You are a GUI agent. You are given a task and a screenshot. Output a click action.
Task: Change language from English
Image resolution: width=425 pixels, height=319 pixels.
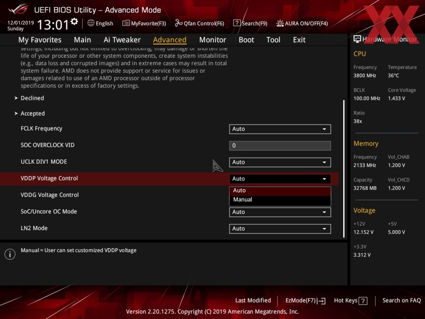[100, 23]
